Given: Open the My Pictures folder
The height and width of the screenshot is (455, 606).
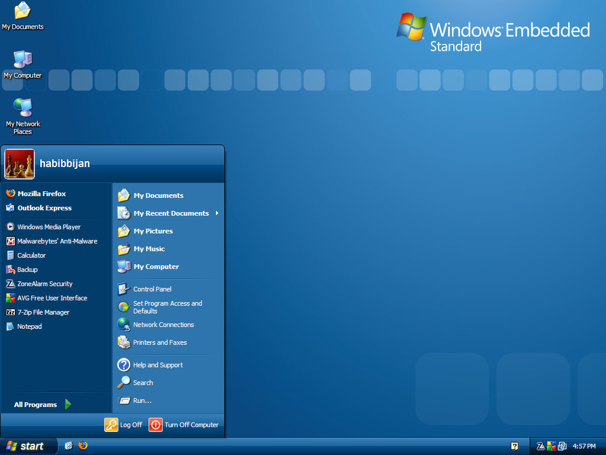Looking at the screenshot, I should point(169,231).
